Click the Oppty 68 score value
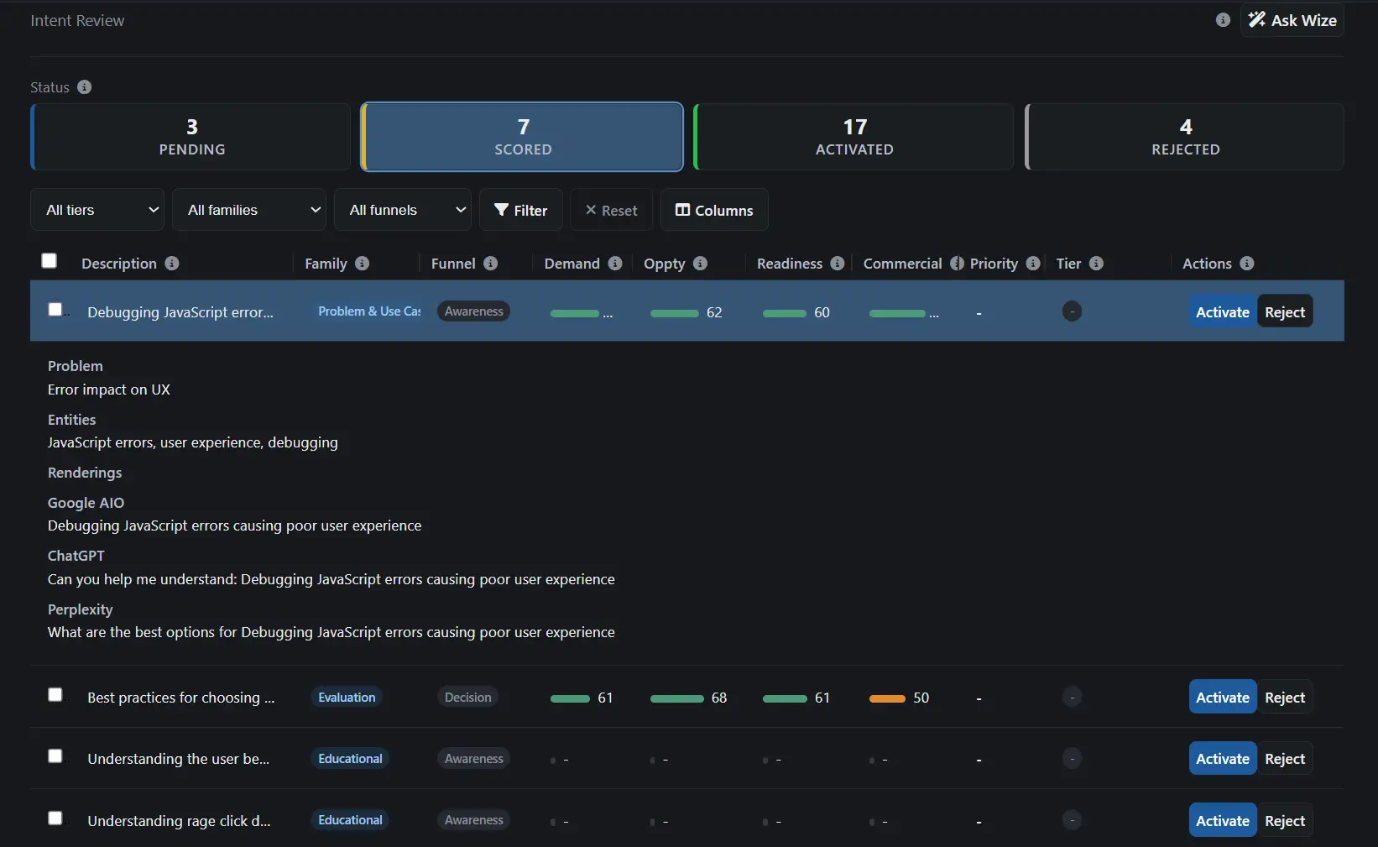Image resolution: width=1378 pixels, height=847 pixels. 719,698
